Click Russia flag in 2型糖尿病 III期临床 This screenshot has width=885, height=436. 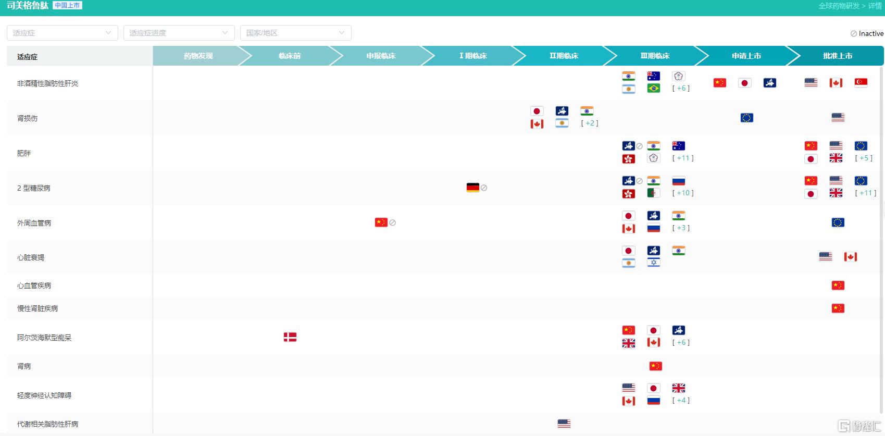679,181
